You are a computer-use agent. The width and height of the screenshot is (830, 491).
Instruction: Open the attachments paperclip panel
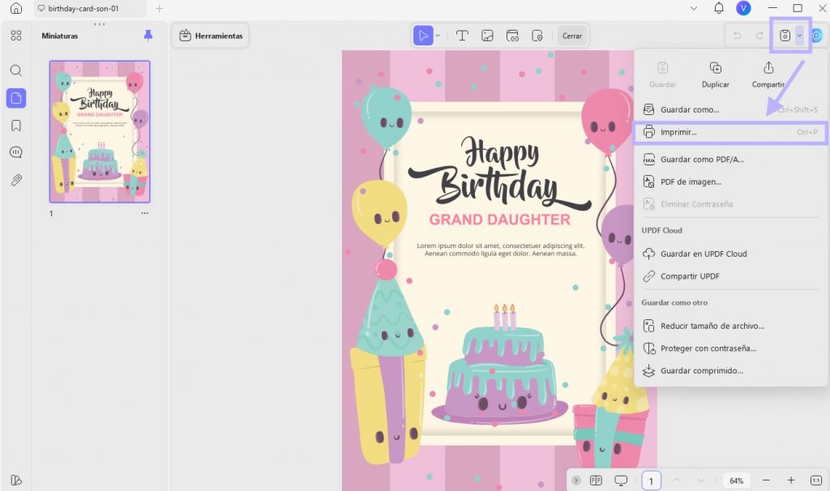pos(16,181)
